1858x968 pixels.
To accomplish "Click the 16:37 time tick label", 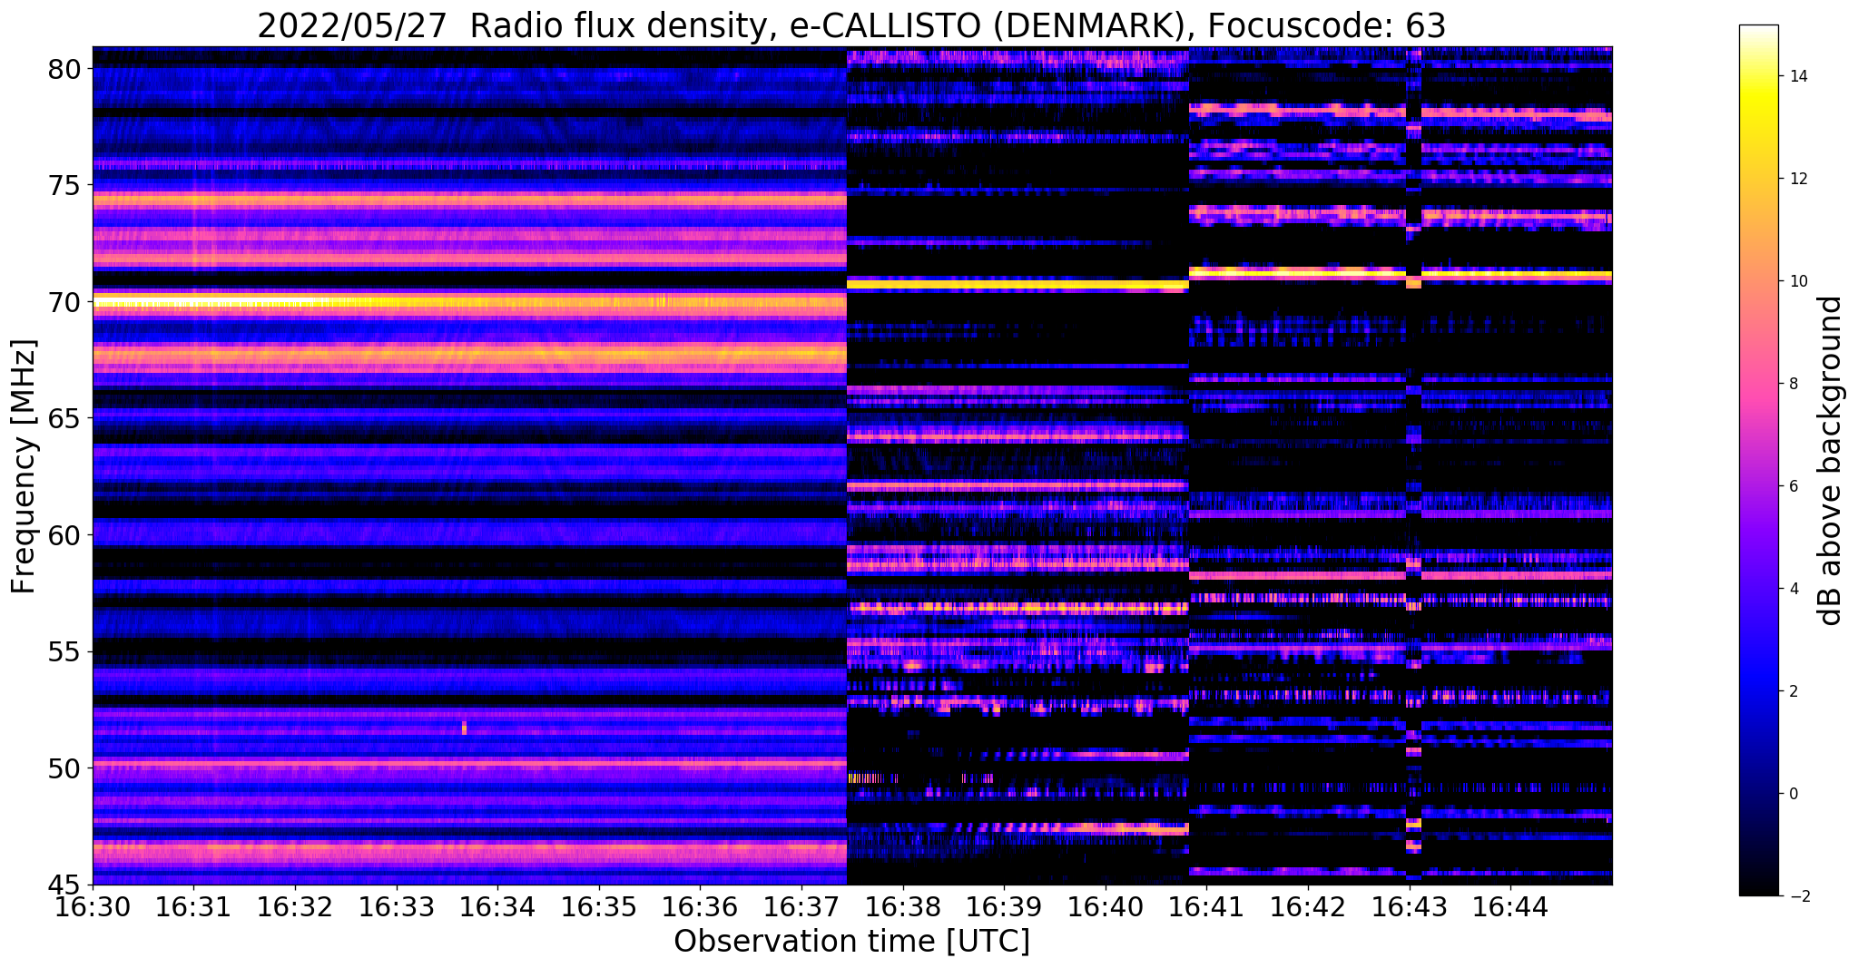I will pos(801,906).
